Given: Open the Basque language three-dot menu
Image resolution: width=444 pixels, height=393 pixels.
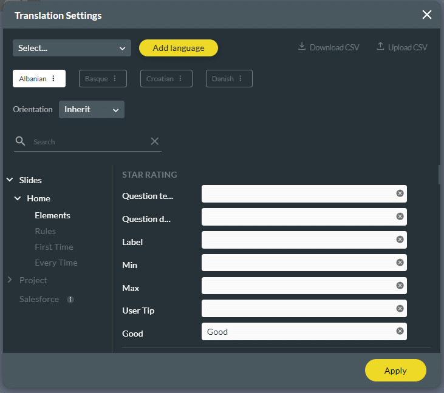Looking at the screenshot, I should 115,79.
